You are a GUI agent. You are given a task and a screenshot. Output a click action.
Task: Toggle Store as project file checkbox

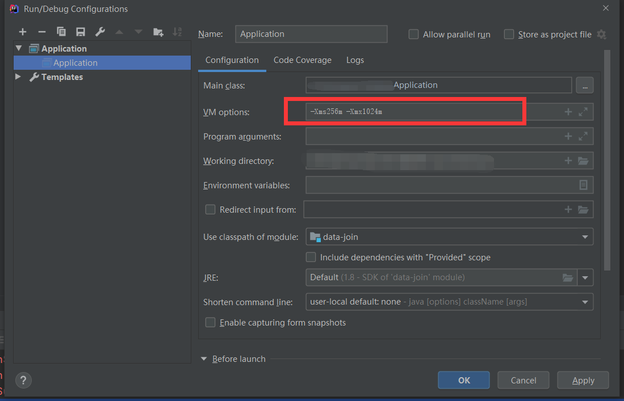point(509,35)
